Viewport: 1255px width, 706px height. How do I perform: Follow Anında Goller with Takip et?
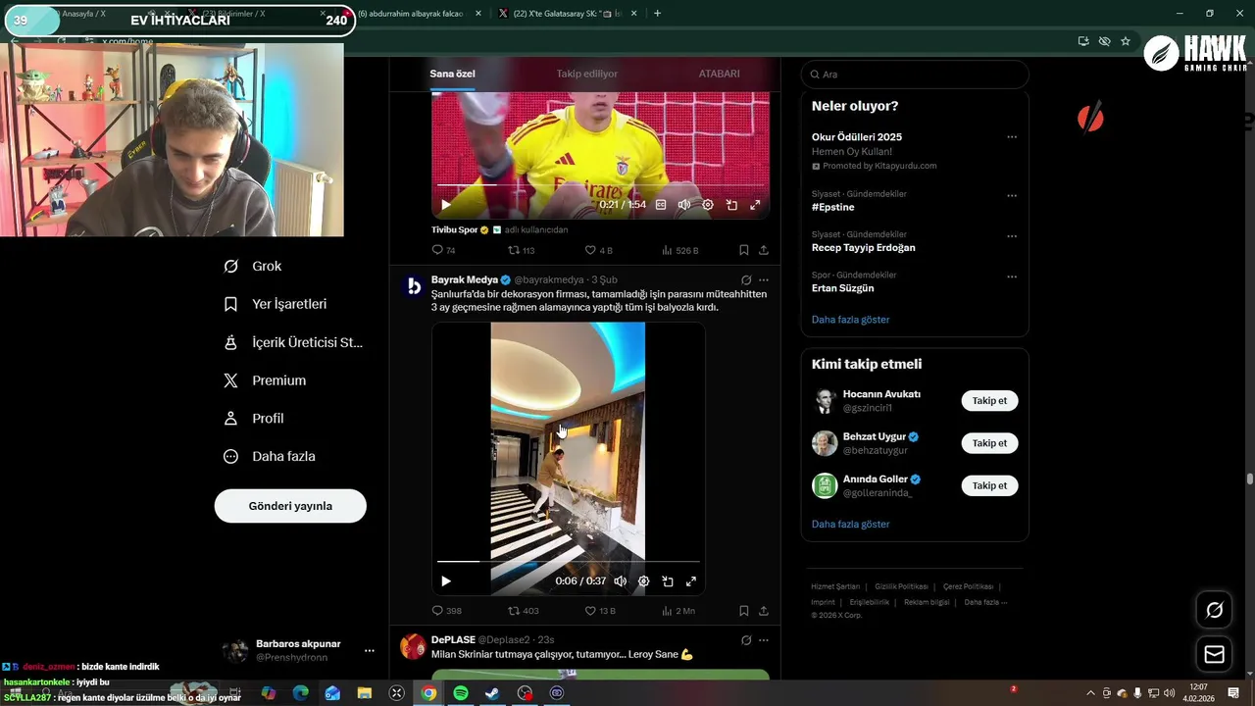tap(989, 485)
